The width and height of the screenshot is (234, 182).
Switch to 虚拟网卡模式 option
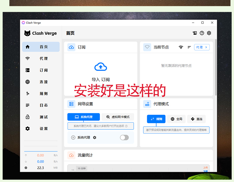coord(118,117)
